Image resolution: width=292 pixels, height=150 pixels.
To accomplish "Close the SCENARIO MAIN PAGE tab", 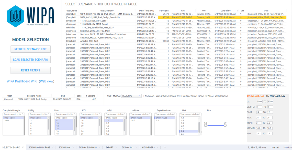I will point(53,147).
